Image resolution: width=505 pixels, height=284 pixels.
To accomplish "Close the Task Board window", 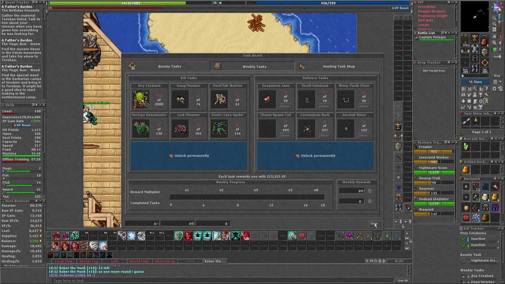I will (373, 224).
